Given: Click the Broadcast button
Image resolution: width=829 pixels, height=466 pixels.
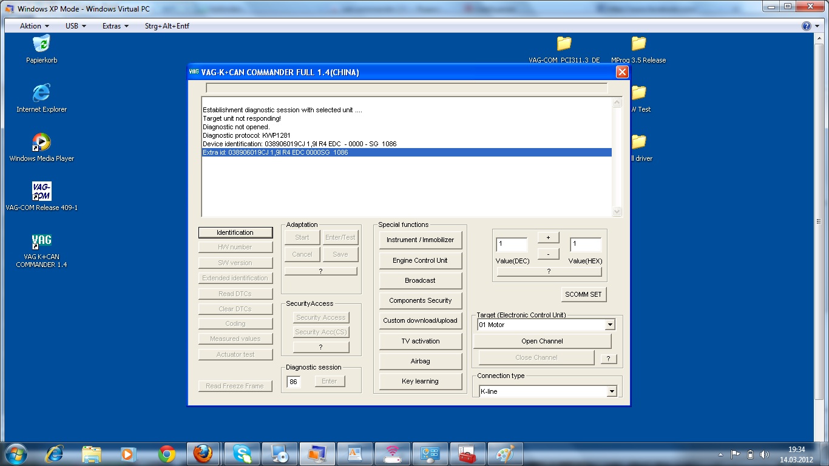Looking at the screenshot, I should click(421, 280).
